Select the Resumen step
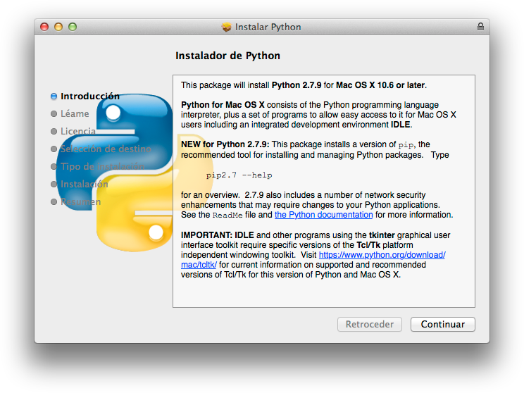This screenshot has height=393, width=524. tap(80, 202)
